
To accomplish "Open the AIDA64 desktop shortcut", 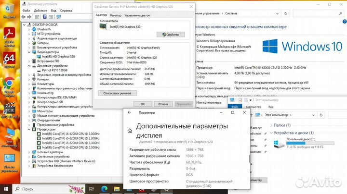I will (x=9, y=60).
